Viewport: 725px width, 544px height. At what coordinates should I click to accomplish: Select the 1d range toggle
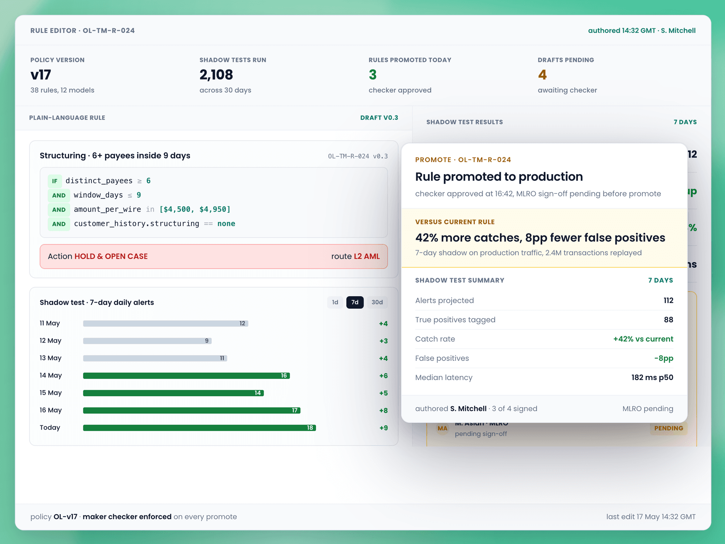point(335,302)
